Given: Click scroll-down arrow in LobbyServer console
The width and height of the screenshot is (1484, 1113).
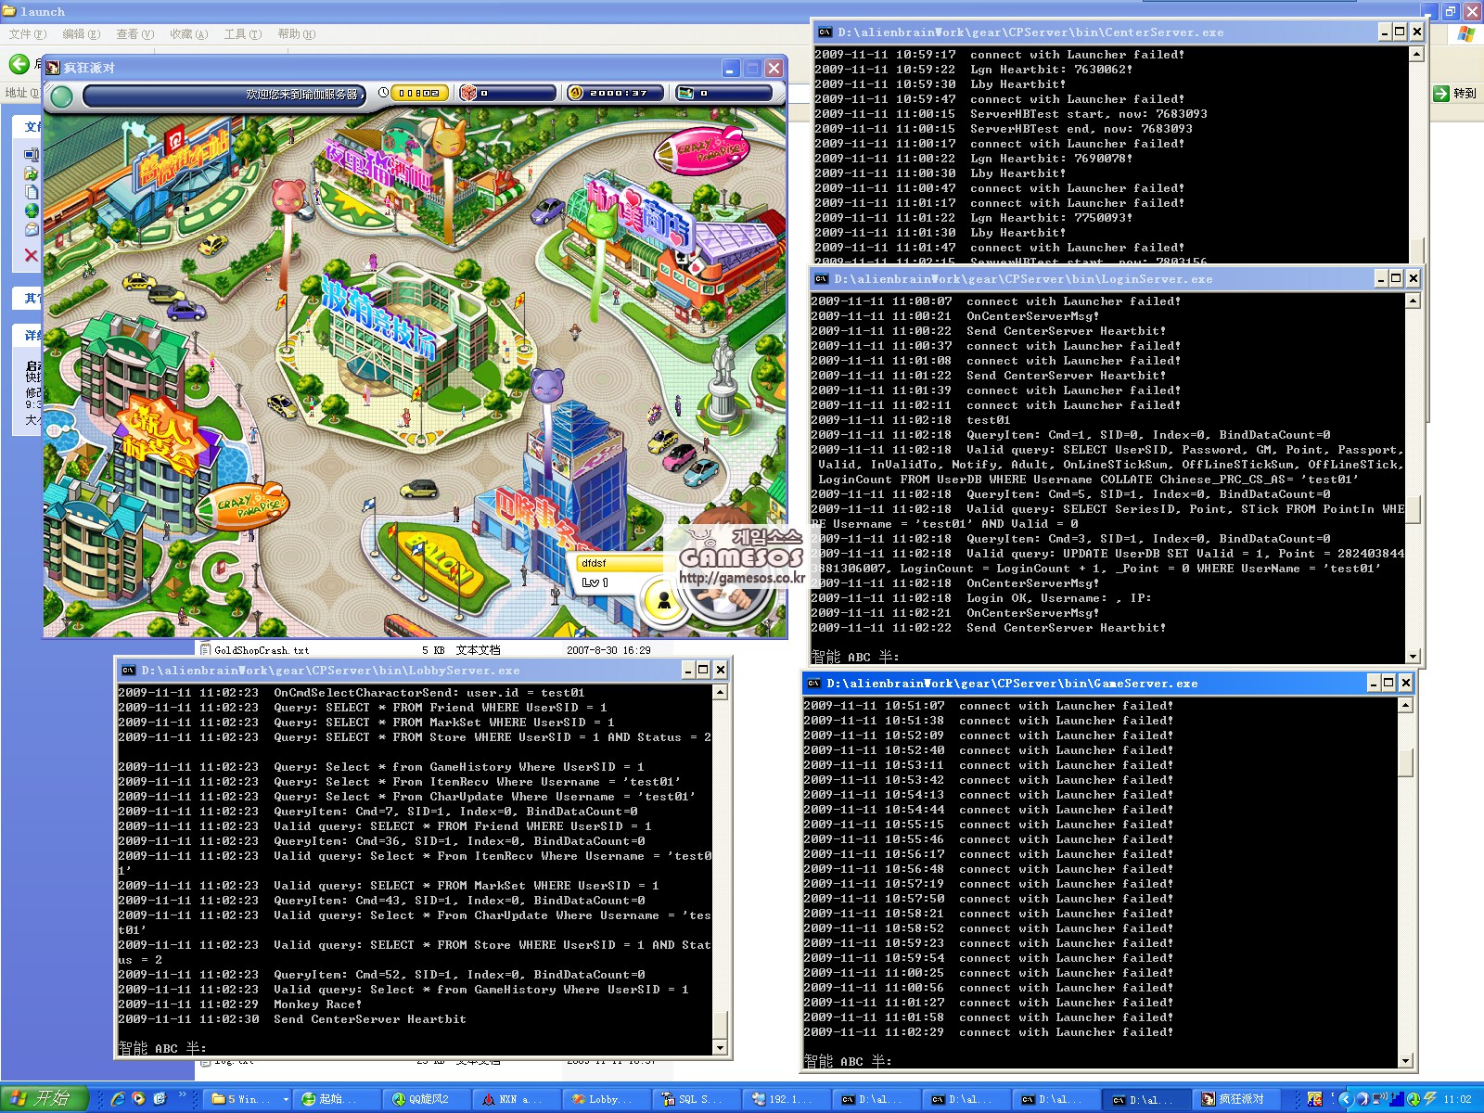Looking at the screenshot, I should click(720, 1047).
